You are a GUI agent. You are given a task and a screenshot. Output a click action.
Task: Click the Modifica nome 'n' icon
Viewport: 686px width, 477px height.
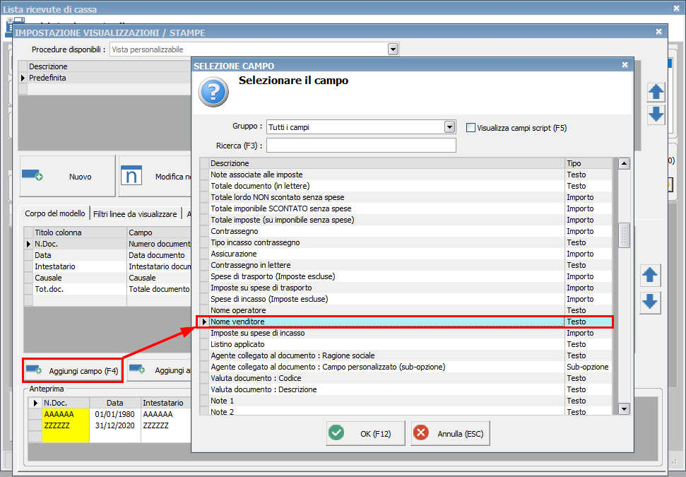pos(131,175)
